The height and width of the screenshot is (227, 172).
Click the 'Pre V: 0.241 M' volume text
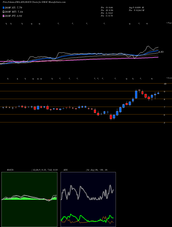point(136,10)
